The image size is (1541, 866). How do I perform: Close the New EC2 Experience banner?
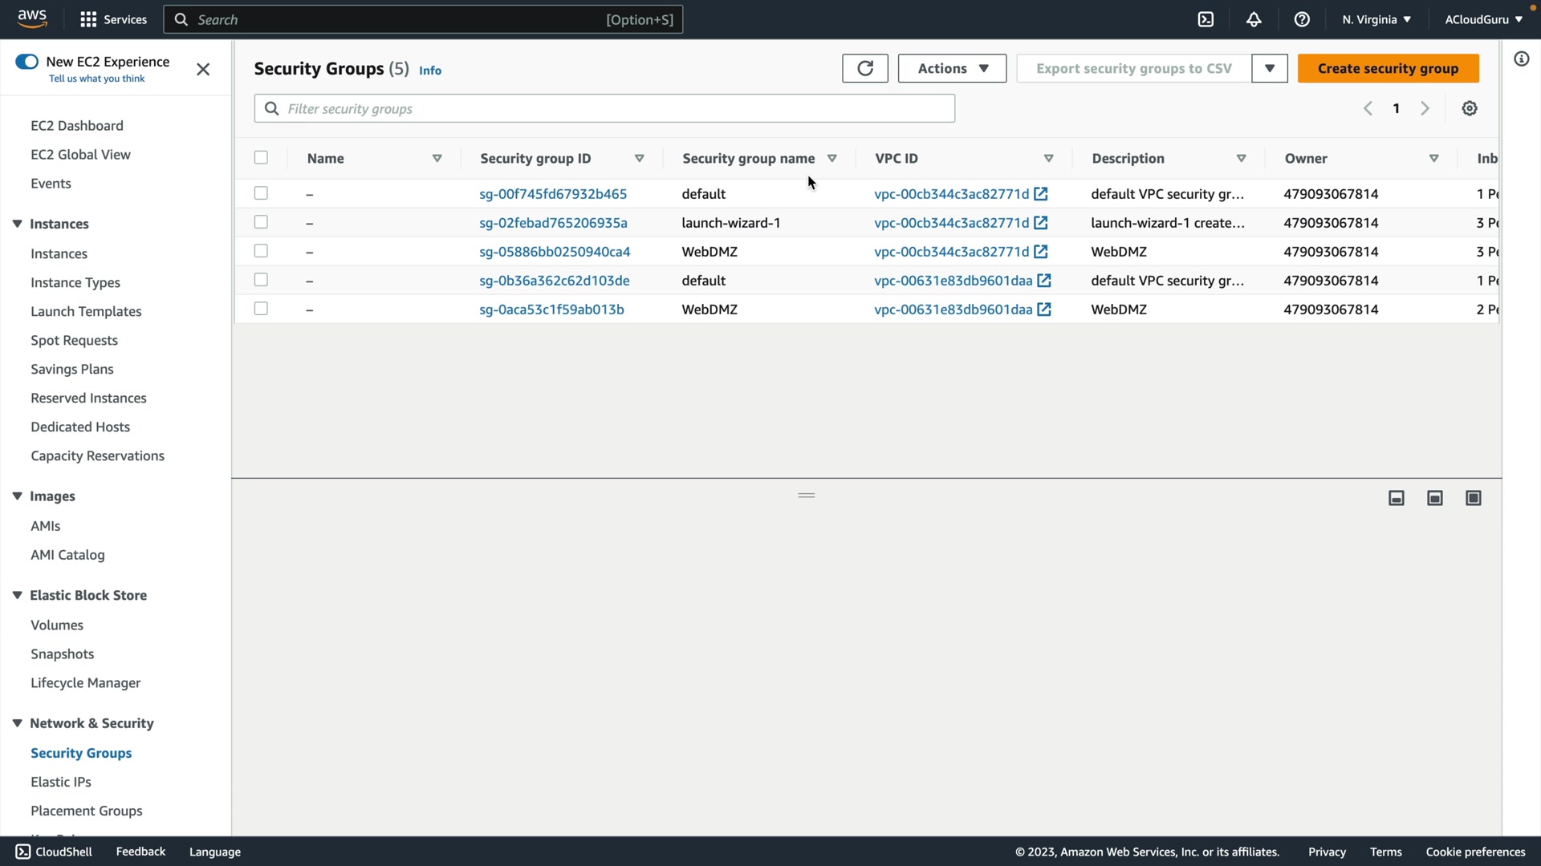(x=203, y=70)
